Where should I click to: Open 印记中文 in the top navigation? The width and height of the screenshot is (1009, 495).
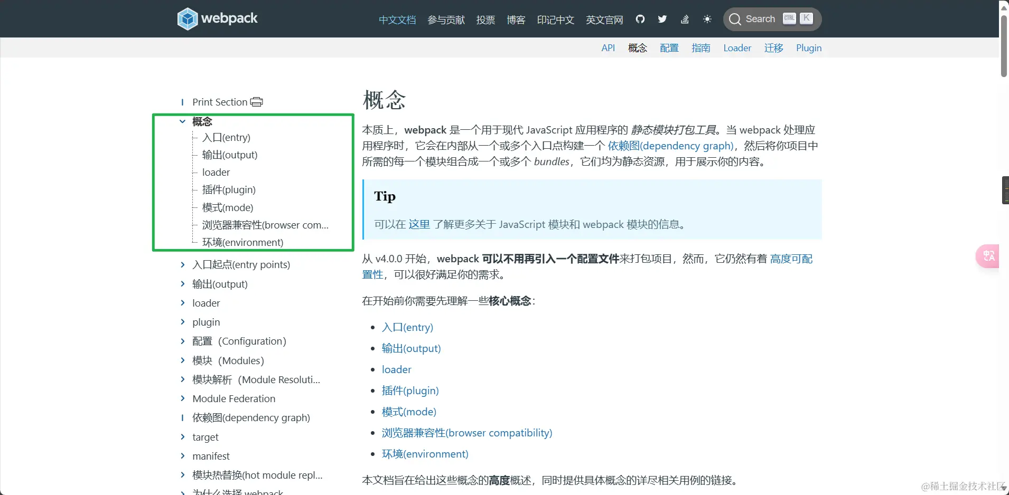pyautogui.click(x=556, y=20)
